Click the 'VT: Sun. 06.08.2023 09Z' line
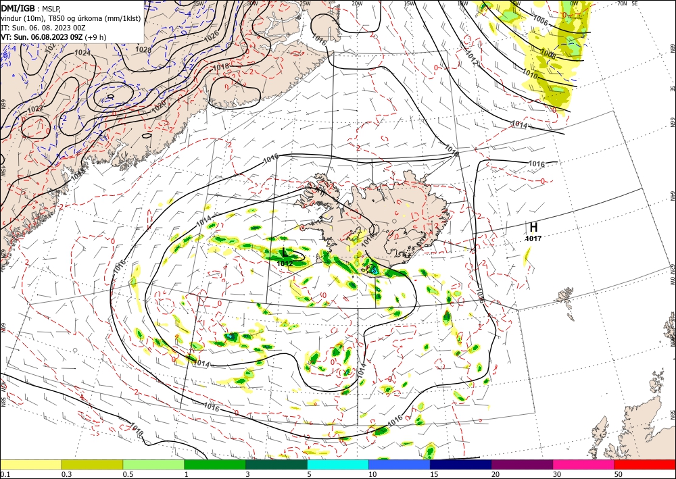Viewport: 676px width, 479px height. (42, 37)
